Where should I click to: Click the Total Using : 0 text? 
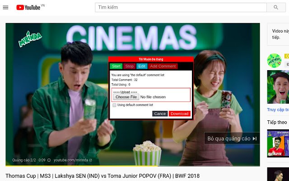[121, 85]
